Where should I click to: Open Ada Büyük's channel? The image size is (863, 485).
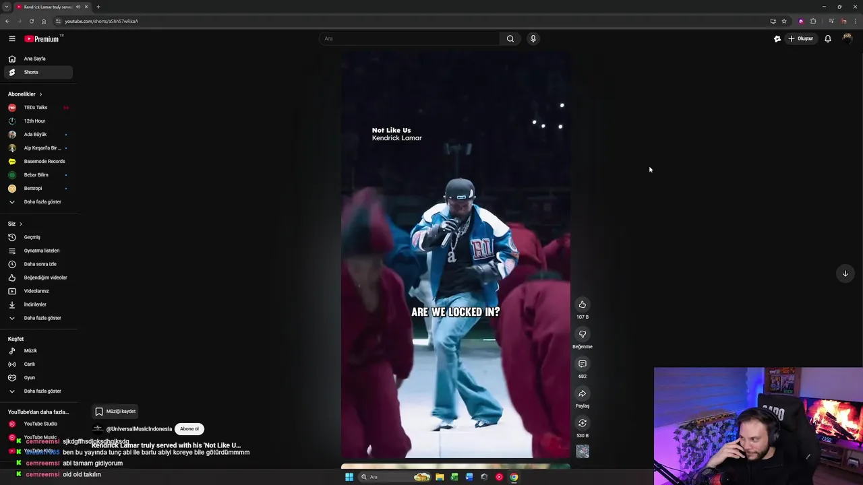tap(38, 135)
